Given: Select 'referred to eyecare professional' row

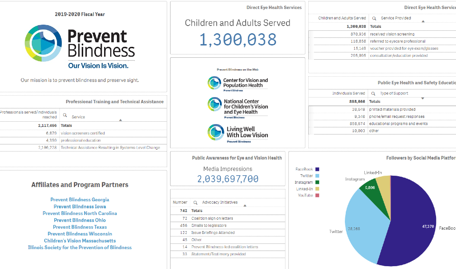Looking at the screenshot, I should pos(382,42).
